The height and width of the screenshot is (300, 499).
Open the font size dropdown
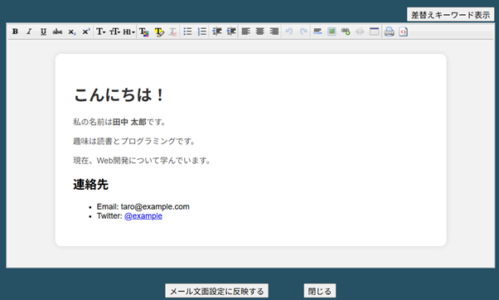[115, 31]
